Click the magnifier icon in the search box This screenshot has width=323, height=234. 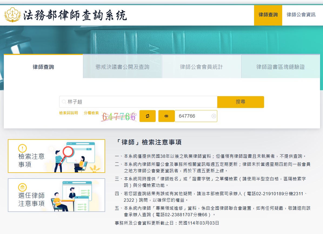pyautogui.click(x=64, y=102)
